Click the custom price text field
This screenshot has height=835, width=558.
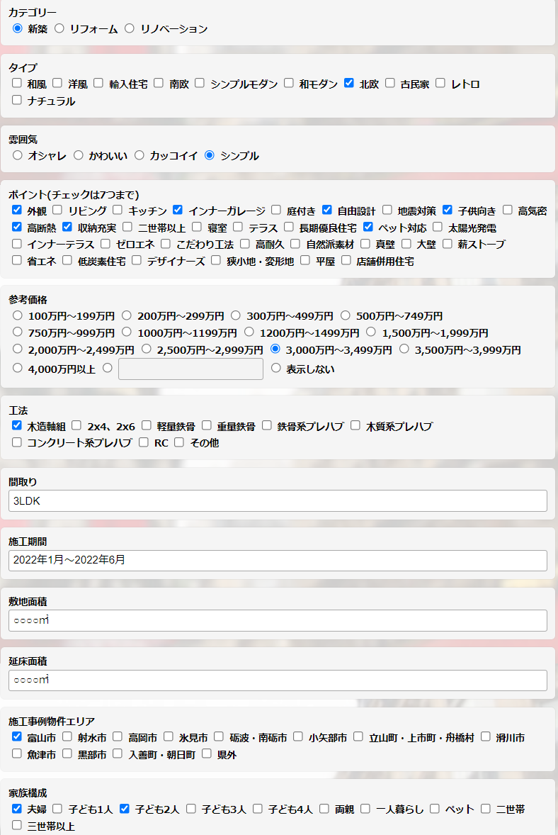pos(190,369)
